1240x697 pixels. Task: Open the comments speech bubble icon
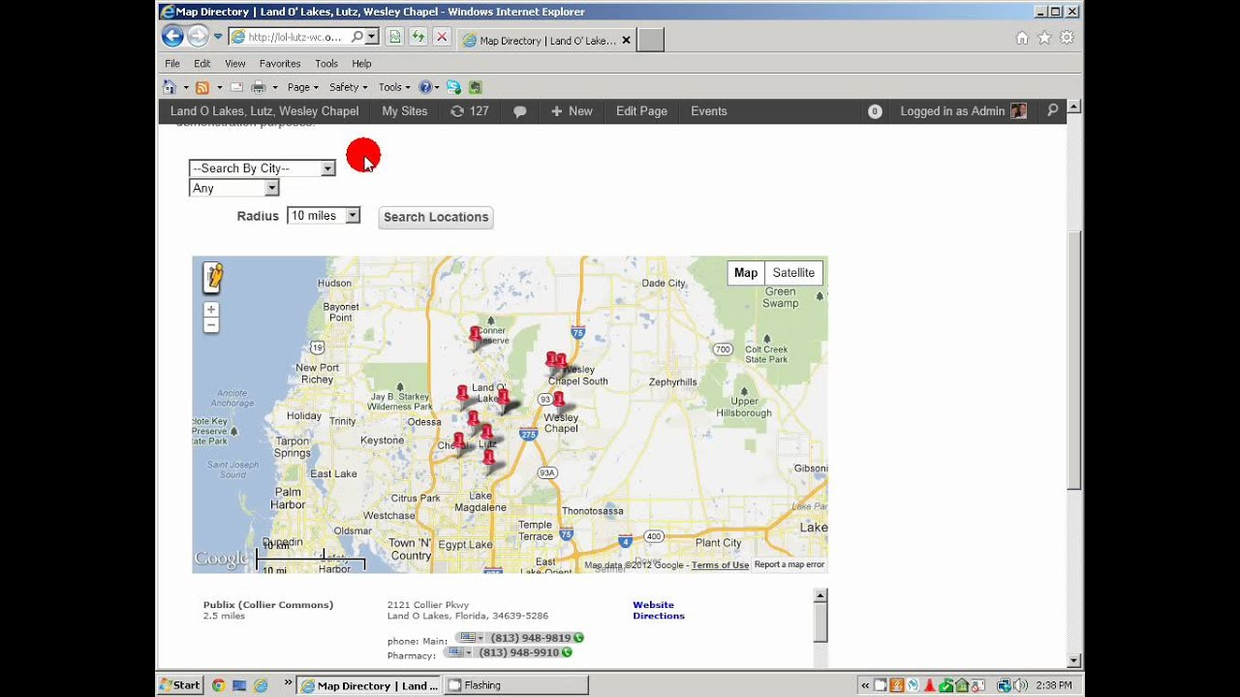coord(519,111)
